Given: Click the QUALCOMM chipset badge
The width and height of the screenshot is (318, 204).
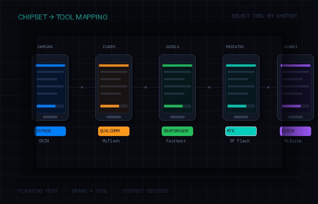Looking at the screenshot, I should 114,131.
